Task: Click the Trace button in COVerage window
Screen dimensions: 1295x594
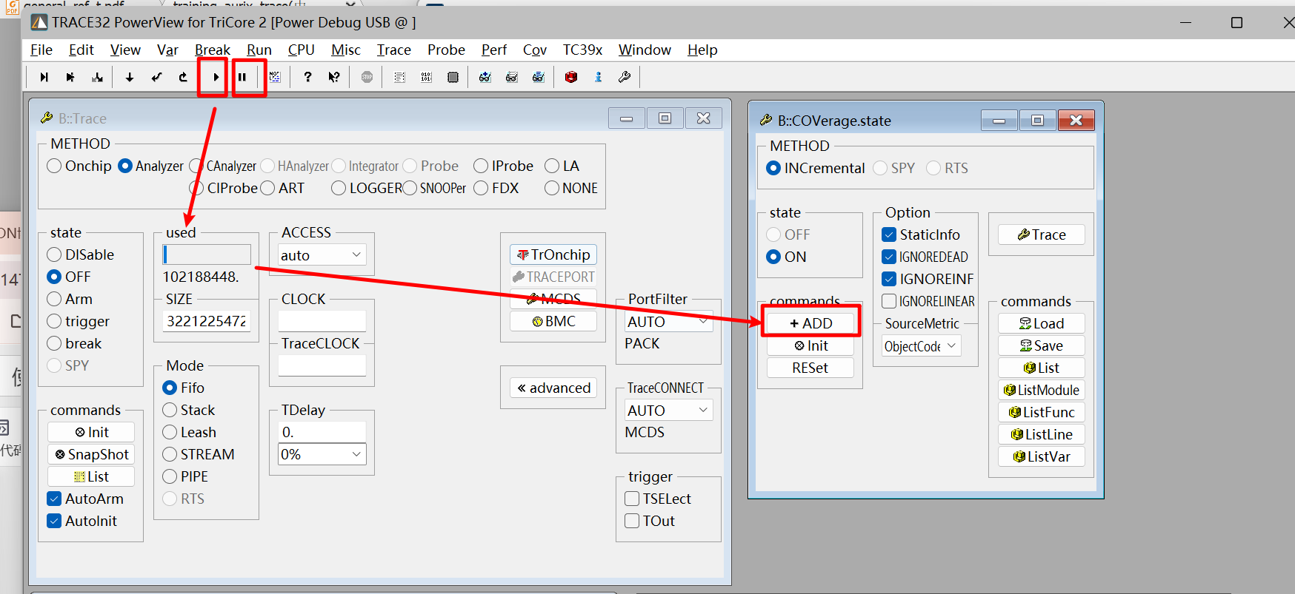Action: (x=1041, y=234)
